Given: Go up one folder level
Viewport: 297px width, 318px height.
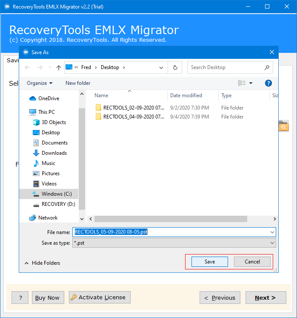Looking at the screenshot, I should pos(59,67).
